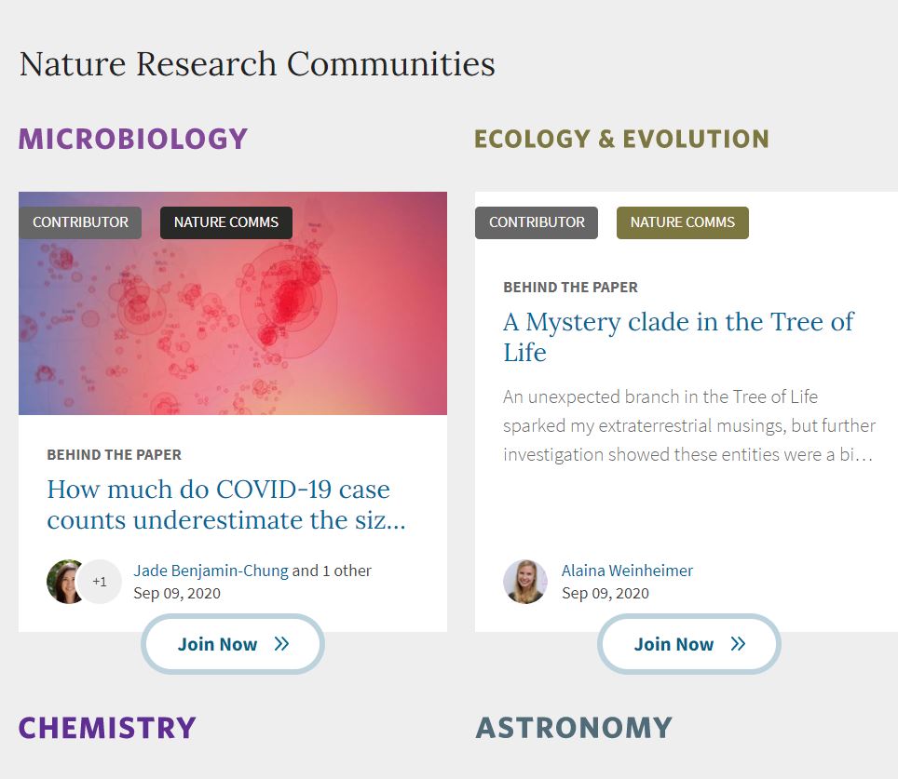Click Alaina Weinheimer author name link
The image size is (898, 779).
point(627,571)
